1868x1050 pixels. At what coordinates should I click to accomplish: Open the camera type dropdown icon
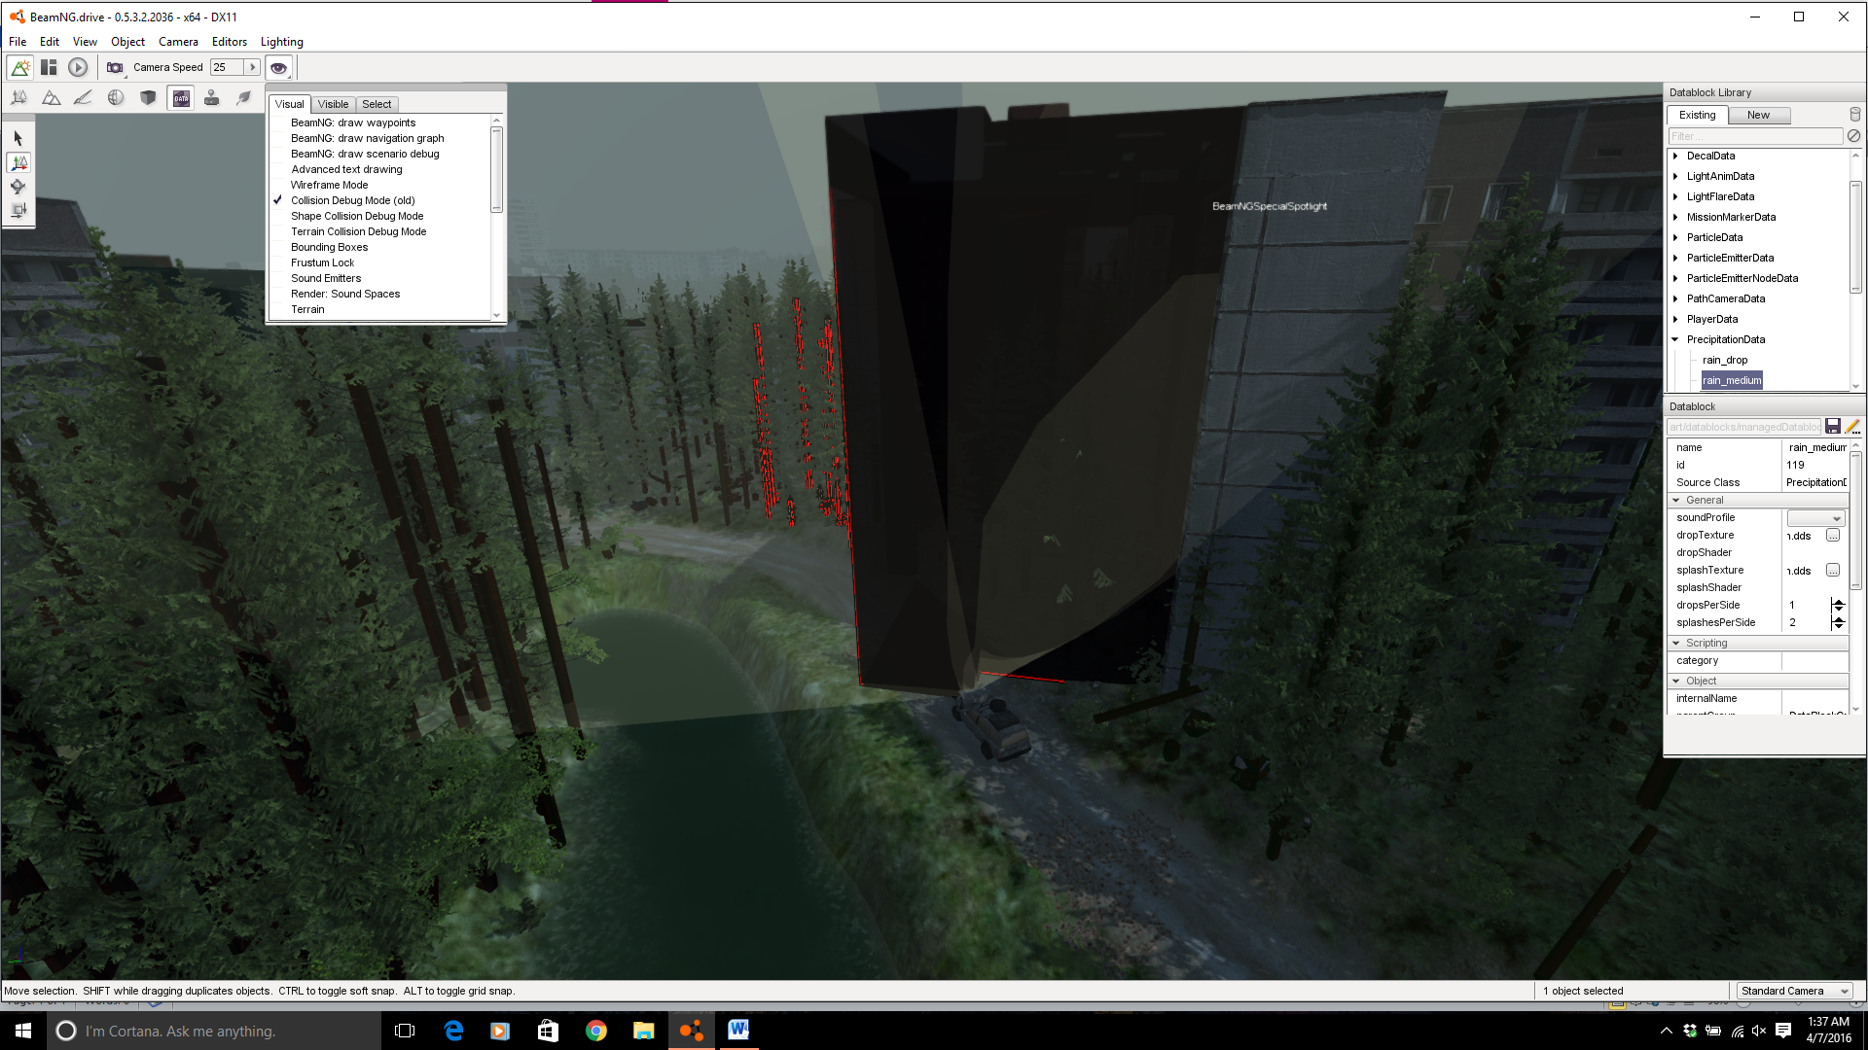tap(115, 67)
